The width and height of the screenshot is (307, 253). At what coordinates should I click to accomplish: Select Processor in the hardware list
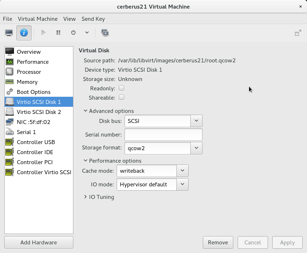(29, 72)
